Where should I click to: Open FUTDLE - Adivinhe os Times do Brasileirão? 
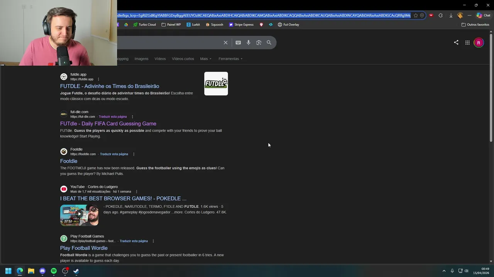(x=110, y=86)
